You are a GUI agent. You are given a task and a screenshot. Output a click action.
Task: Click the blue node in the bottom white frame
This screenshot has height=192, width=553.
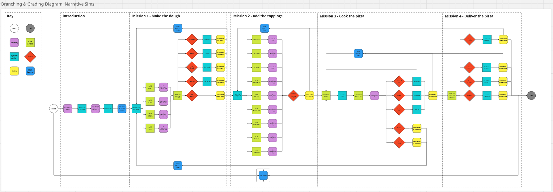click(263, 175)
